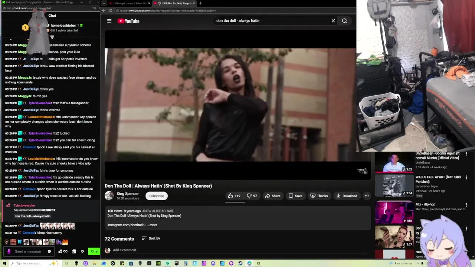Close the engelcore mix tab
Viewport: 475px width, 267px height.
click(150, 3)
